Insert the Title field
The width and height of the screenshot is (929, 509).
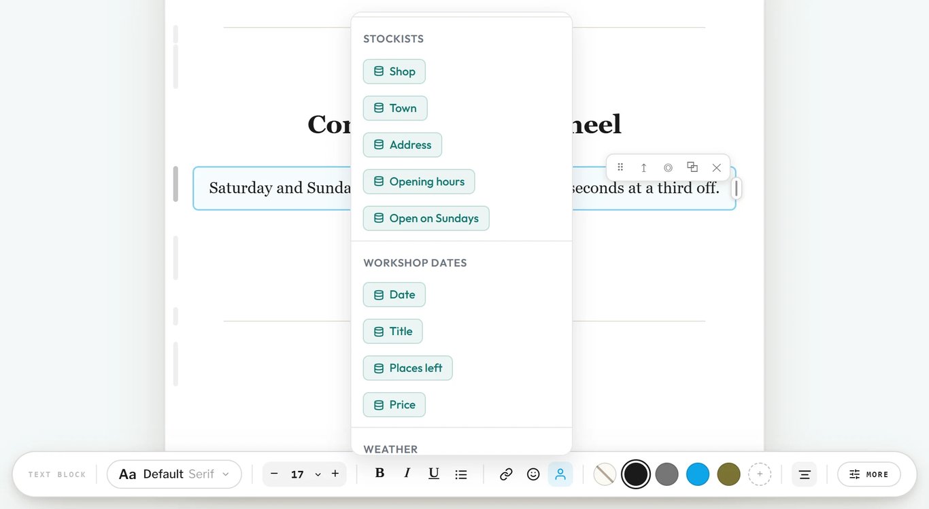[392, 332]
